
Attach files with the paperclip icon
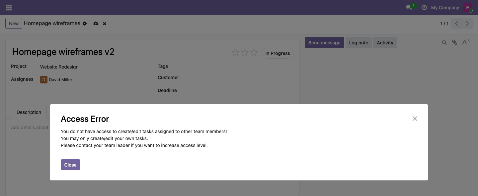click(454, 42)
